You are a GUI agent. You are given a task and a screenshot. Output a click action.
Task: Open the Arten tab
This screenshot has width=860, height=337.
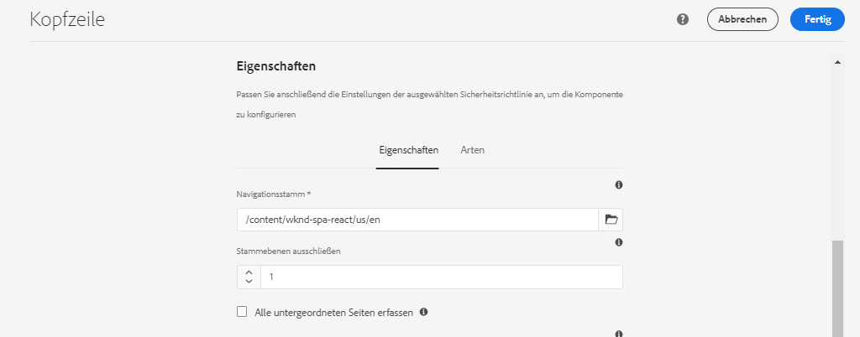click(x=473, y=150)
